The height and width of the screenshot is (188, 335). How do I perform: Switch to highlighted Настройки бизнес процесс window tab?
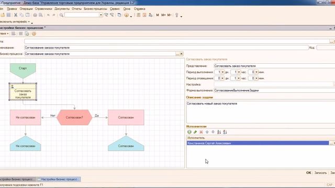click(59, 179)
